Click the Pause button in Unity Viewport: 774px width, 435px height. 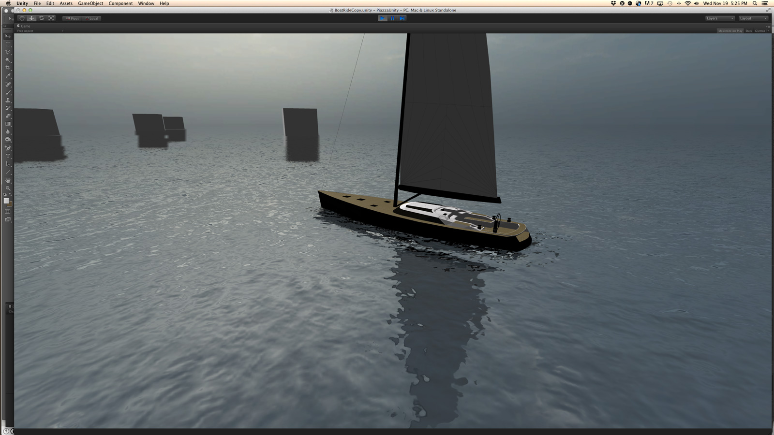click(x=392, y=18)
